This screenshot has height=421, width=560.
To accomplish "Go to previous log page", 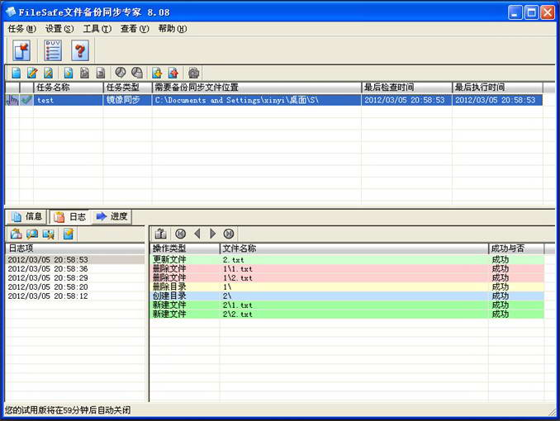I will tap(197, 234).
